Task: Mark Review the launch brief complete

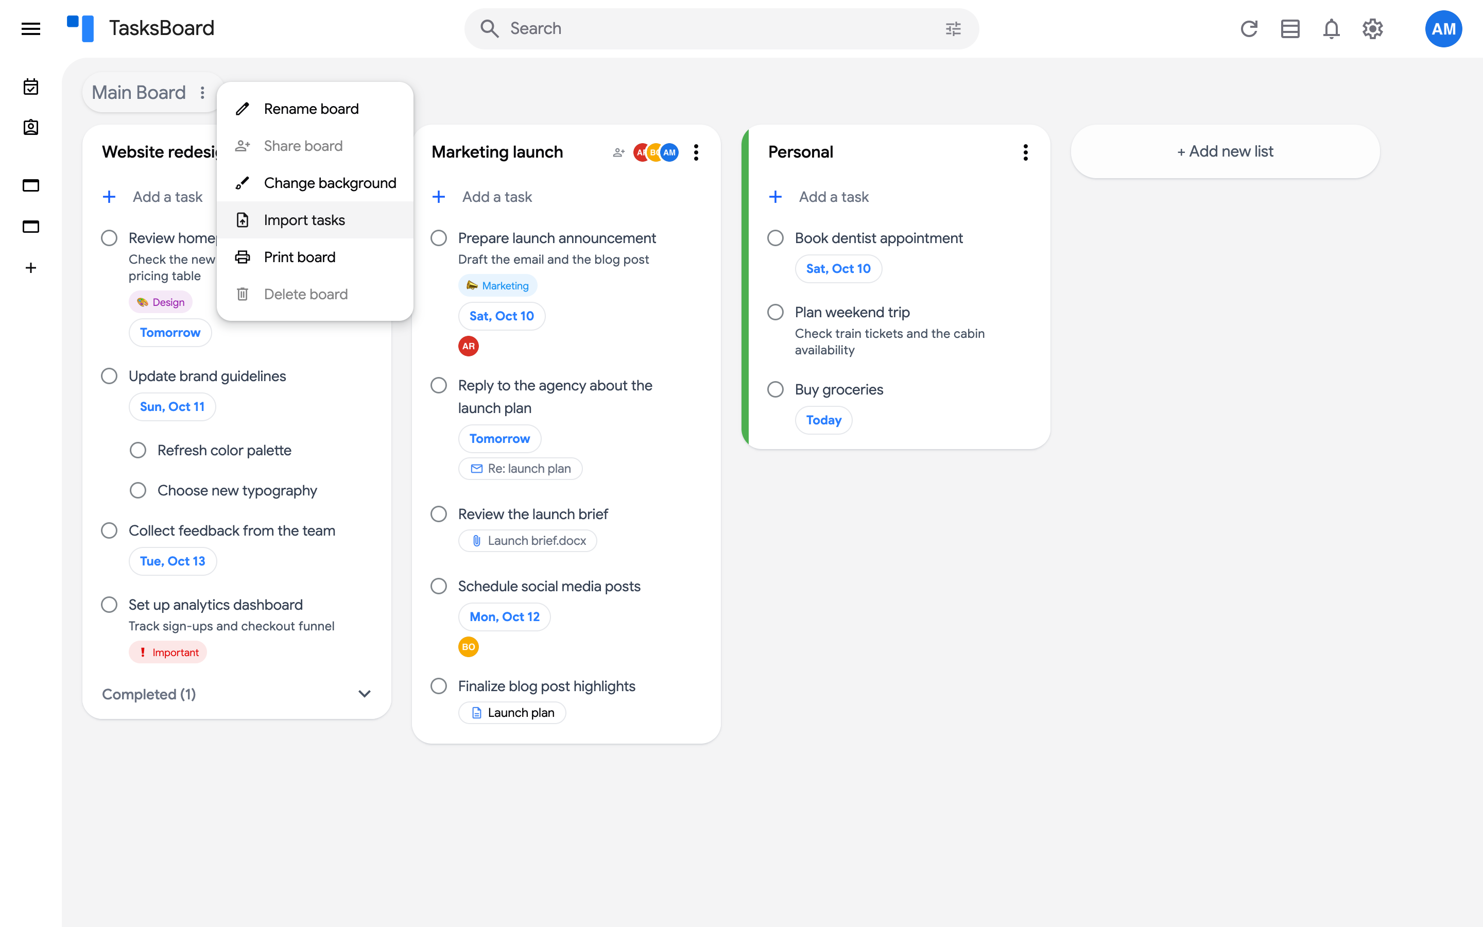Action: point(439,514)
